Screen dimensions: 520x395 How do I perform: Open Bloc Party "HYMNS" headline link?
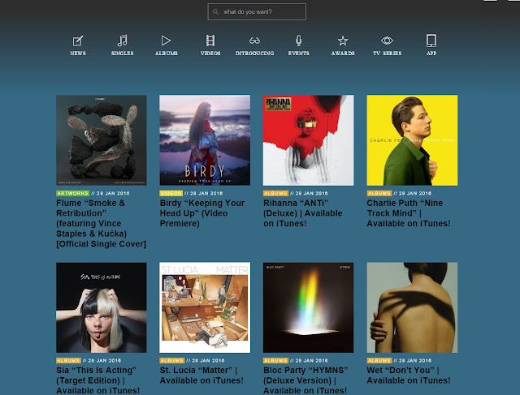tap(305, 380)
